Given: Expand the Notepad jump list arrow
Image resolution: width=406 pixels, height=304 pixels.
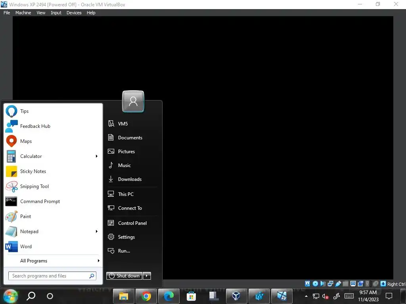Looking at the screenshot, I should 97,231.
